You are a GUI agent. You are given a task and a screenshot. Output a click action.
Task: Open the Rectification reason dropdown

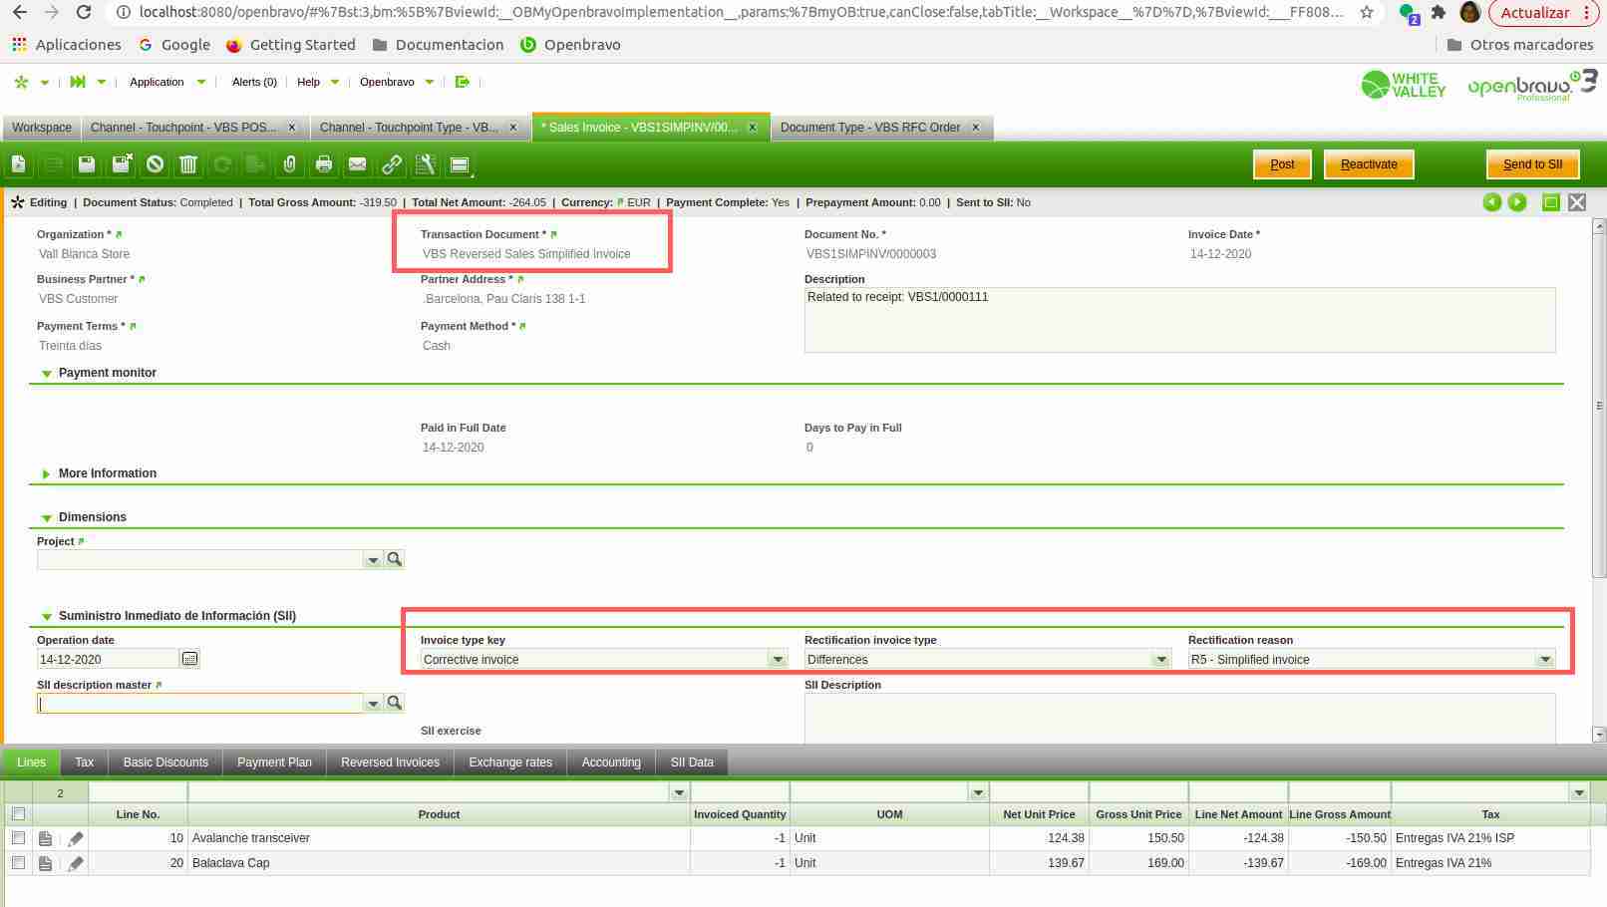pos(1544,660)
